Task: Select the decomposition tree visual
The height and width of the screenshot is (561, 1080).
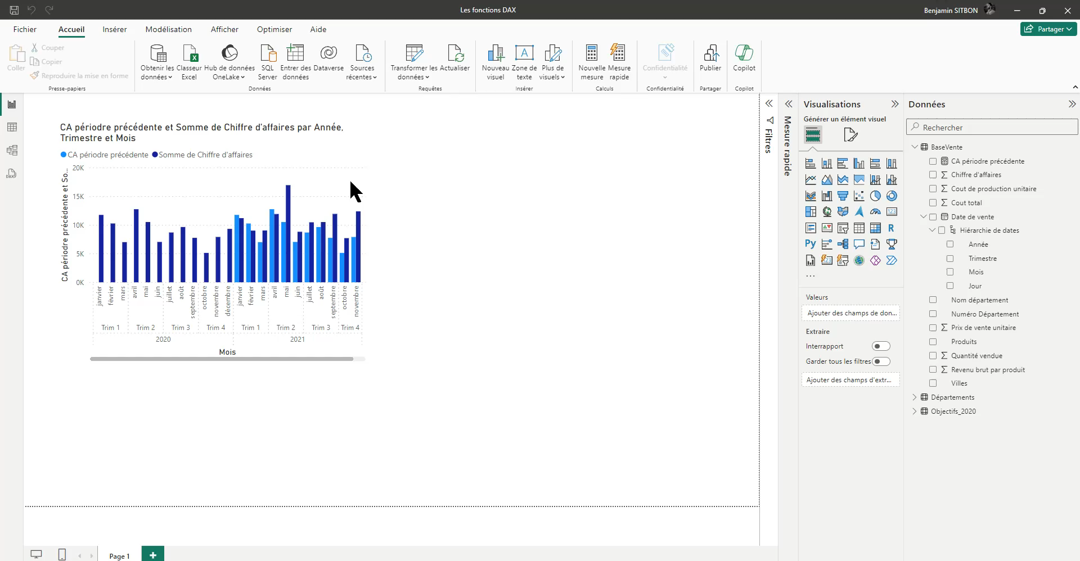Action: (x=843, y=244)
